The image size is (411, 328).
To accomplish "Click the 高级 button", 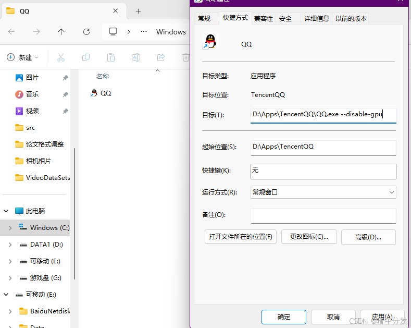I will click(368, 237).
